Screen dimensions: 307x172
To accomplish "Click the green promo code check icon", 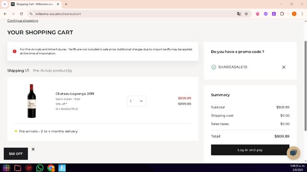I will pyautogui.click(x=213, y=67).
